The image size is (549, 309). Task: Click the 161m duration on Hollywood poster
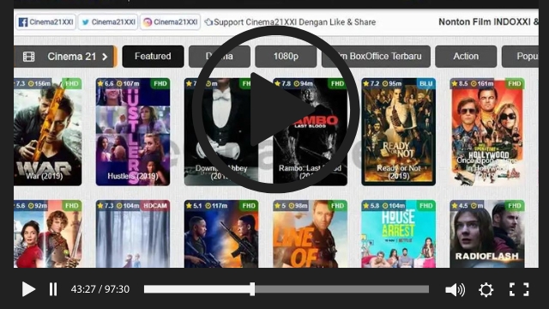482,84
